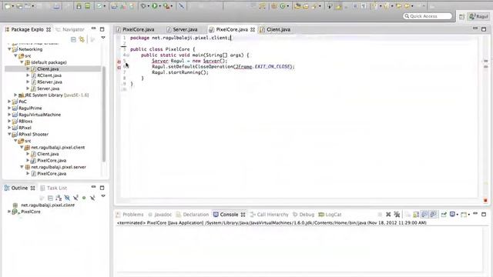The height and width of the screenshot is (277, 493).
Task: Click the Debug bug toolbar icon
Action: (144, 5)
